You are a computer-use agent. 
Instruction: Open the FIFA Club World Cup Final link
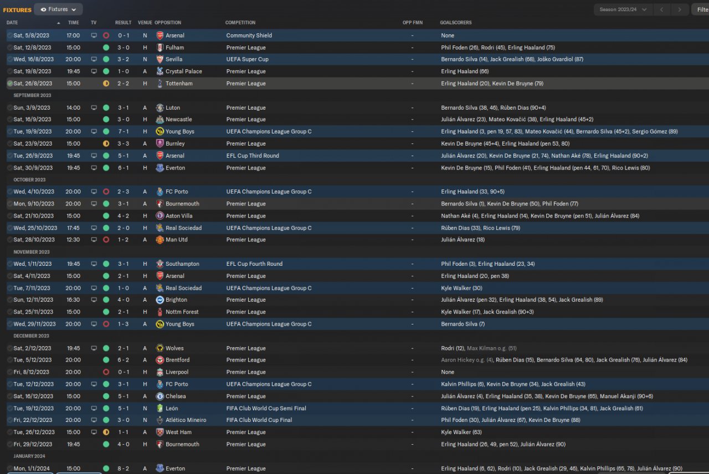pos(259,420)
